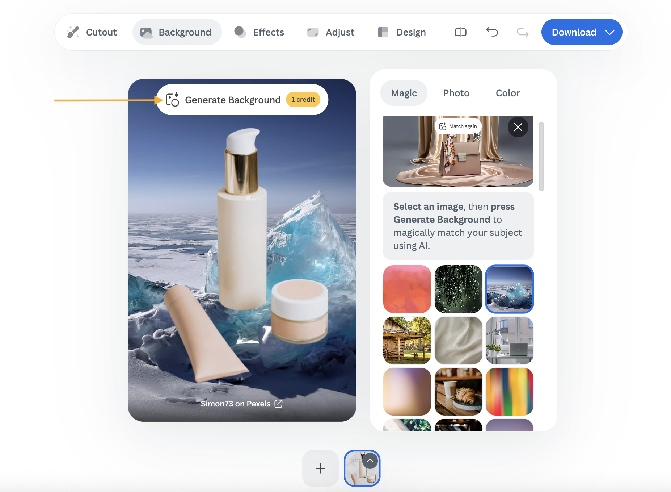The image size is (671, 492).
Task: Open the Design tool
Action: point(402,32)
